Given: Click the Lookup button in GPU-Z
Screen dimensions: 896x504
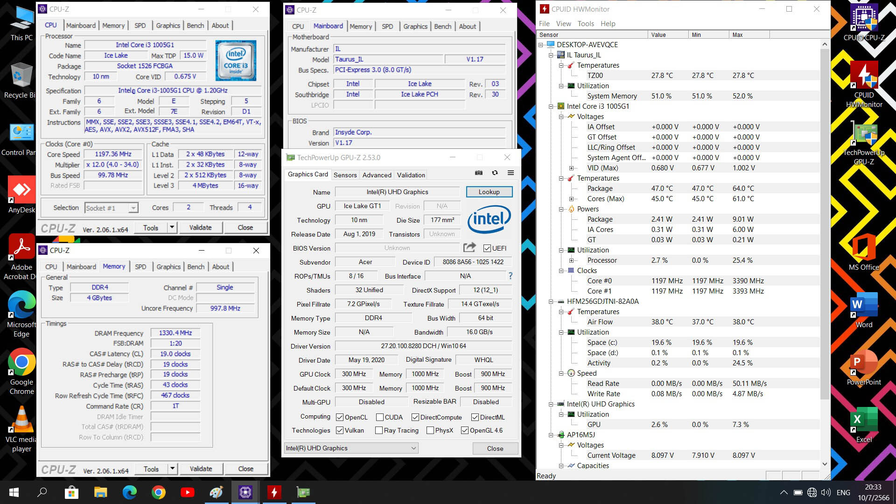Looking at the screenshot, I should tap(489, 192).
